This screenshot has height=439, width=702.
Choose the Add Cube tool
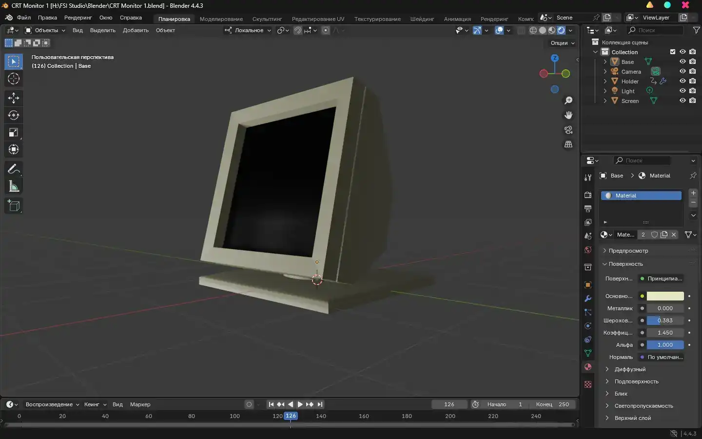[x=14, y=206]
